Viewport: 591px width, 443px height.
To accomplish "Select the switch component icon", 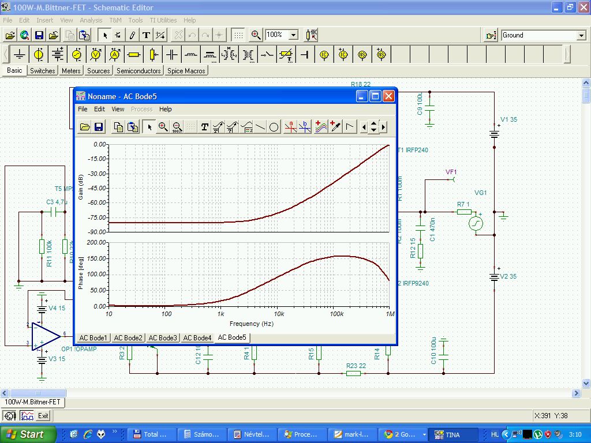I will (267, 55).
